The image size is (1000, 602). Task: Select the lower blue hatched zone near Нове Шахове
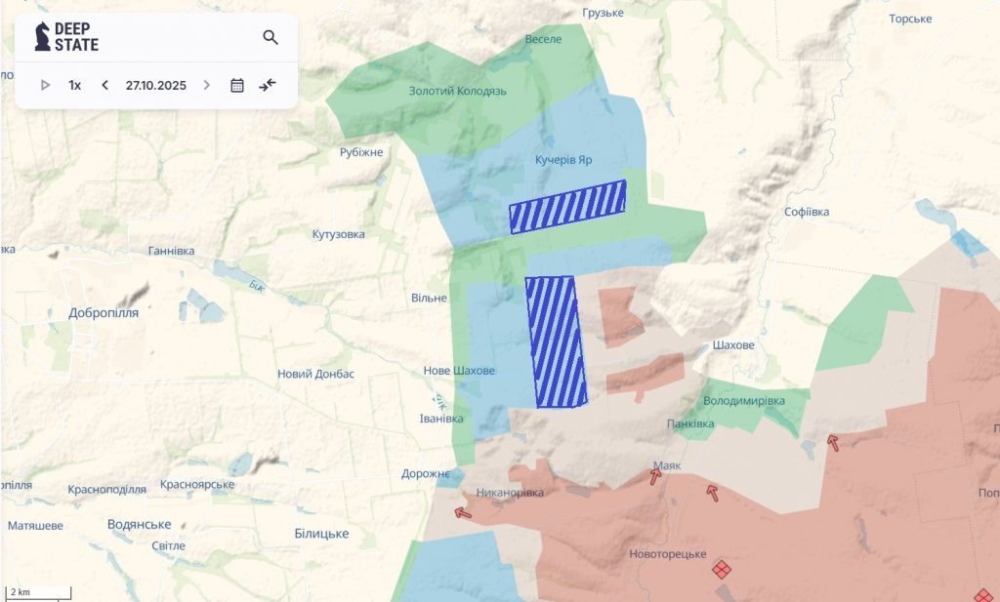click(x=555, y=341)
